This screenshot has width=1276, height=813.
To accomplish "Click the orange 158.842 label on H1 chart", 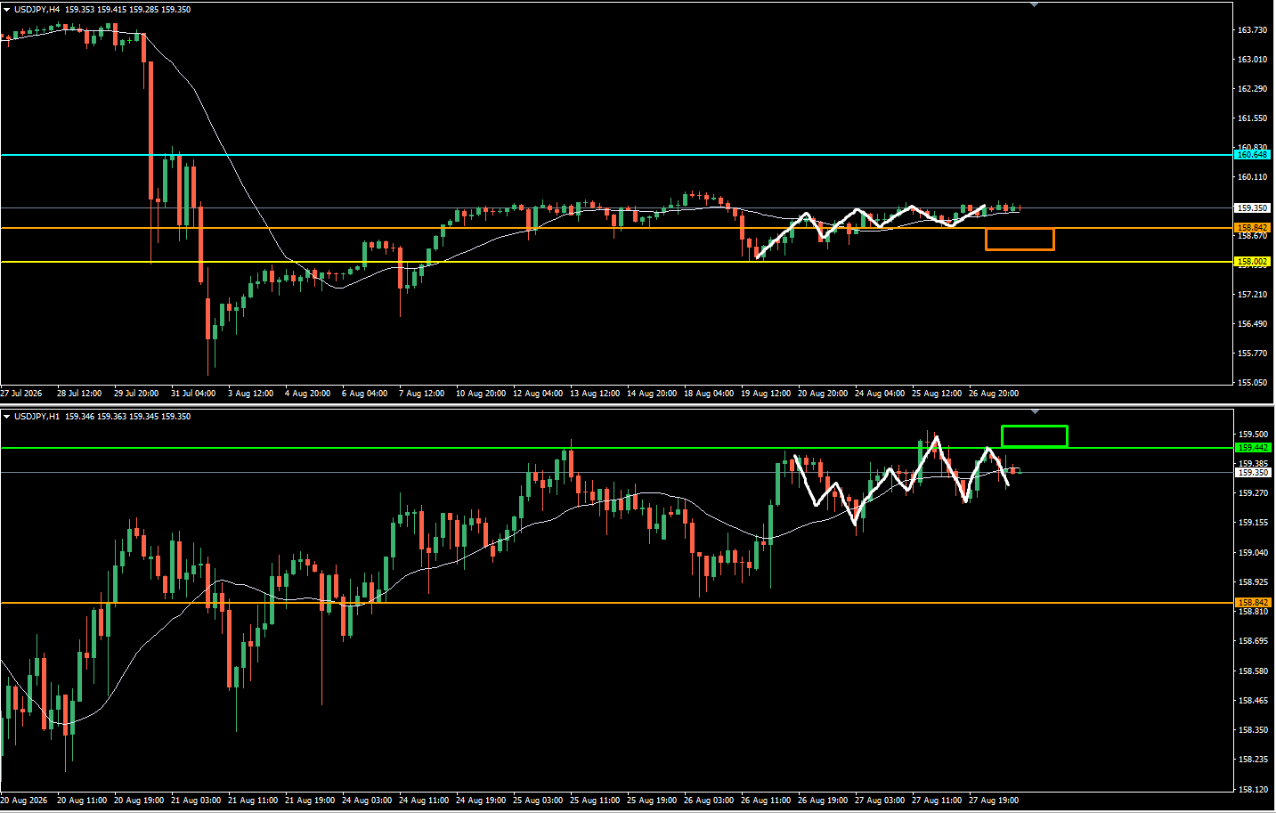I will (x=1252, y=603).
